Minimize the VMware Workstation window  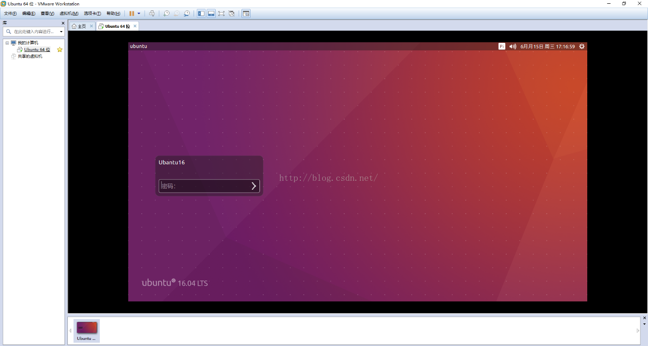coord(608,3)
